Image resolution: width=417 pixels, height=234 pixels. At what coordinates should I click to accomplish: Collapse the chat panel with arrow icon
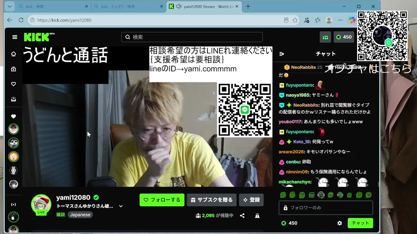(x=282, y=54)
